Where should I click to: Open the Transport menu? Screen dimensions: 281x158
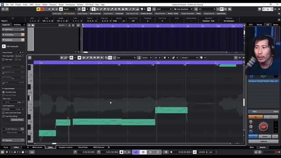click(x=53, y=5)
